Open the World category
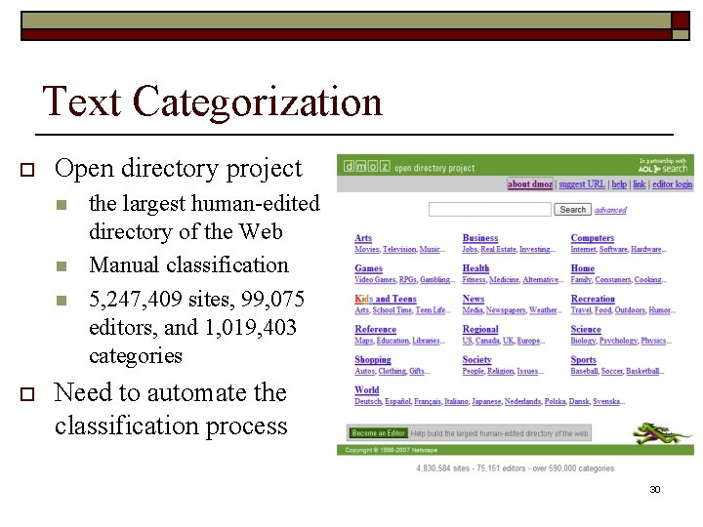 click(x=367, y=390)
